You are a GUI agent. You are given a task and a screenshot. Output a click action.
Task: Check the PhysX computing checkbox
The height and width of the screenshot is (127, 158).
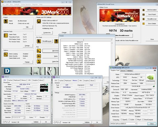coord(136,120)
